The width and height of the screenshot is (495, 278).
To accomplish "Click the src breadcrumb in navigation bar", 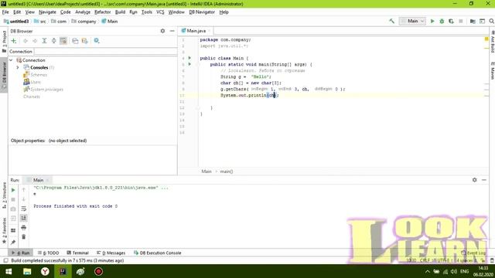I will point(40,21).
